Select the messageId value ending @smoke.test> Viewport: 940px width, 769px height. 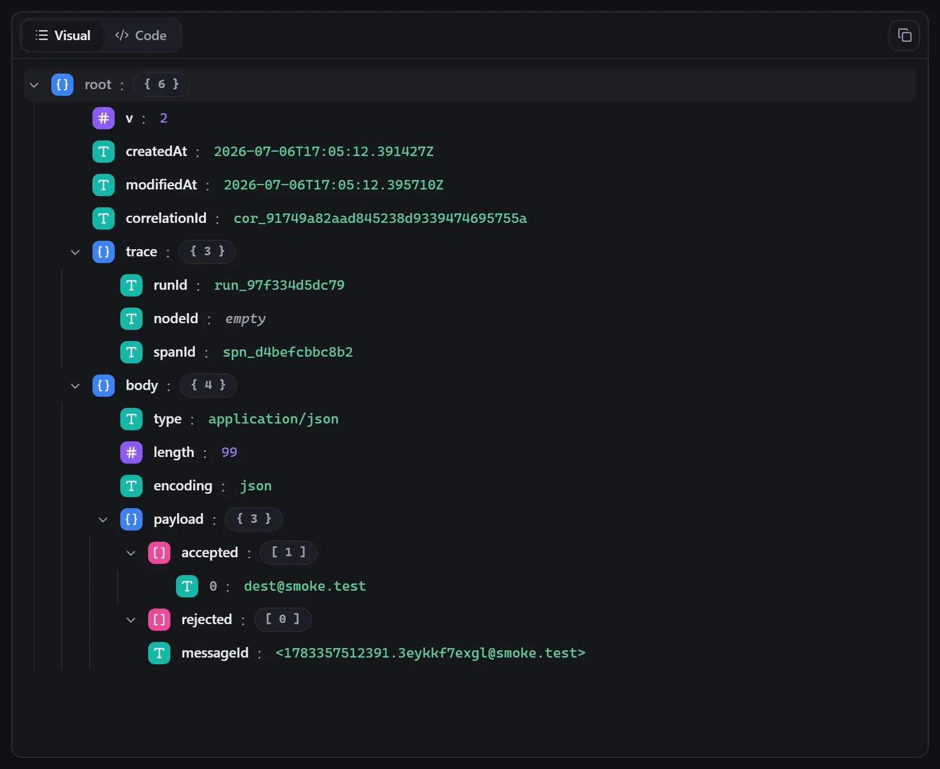[430, 653]
